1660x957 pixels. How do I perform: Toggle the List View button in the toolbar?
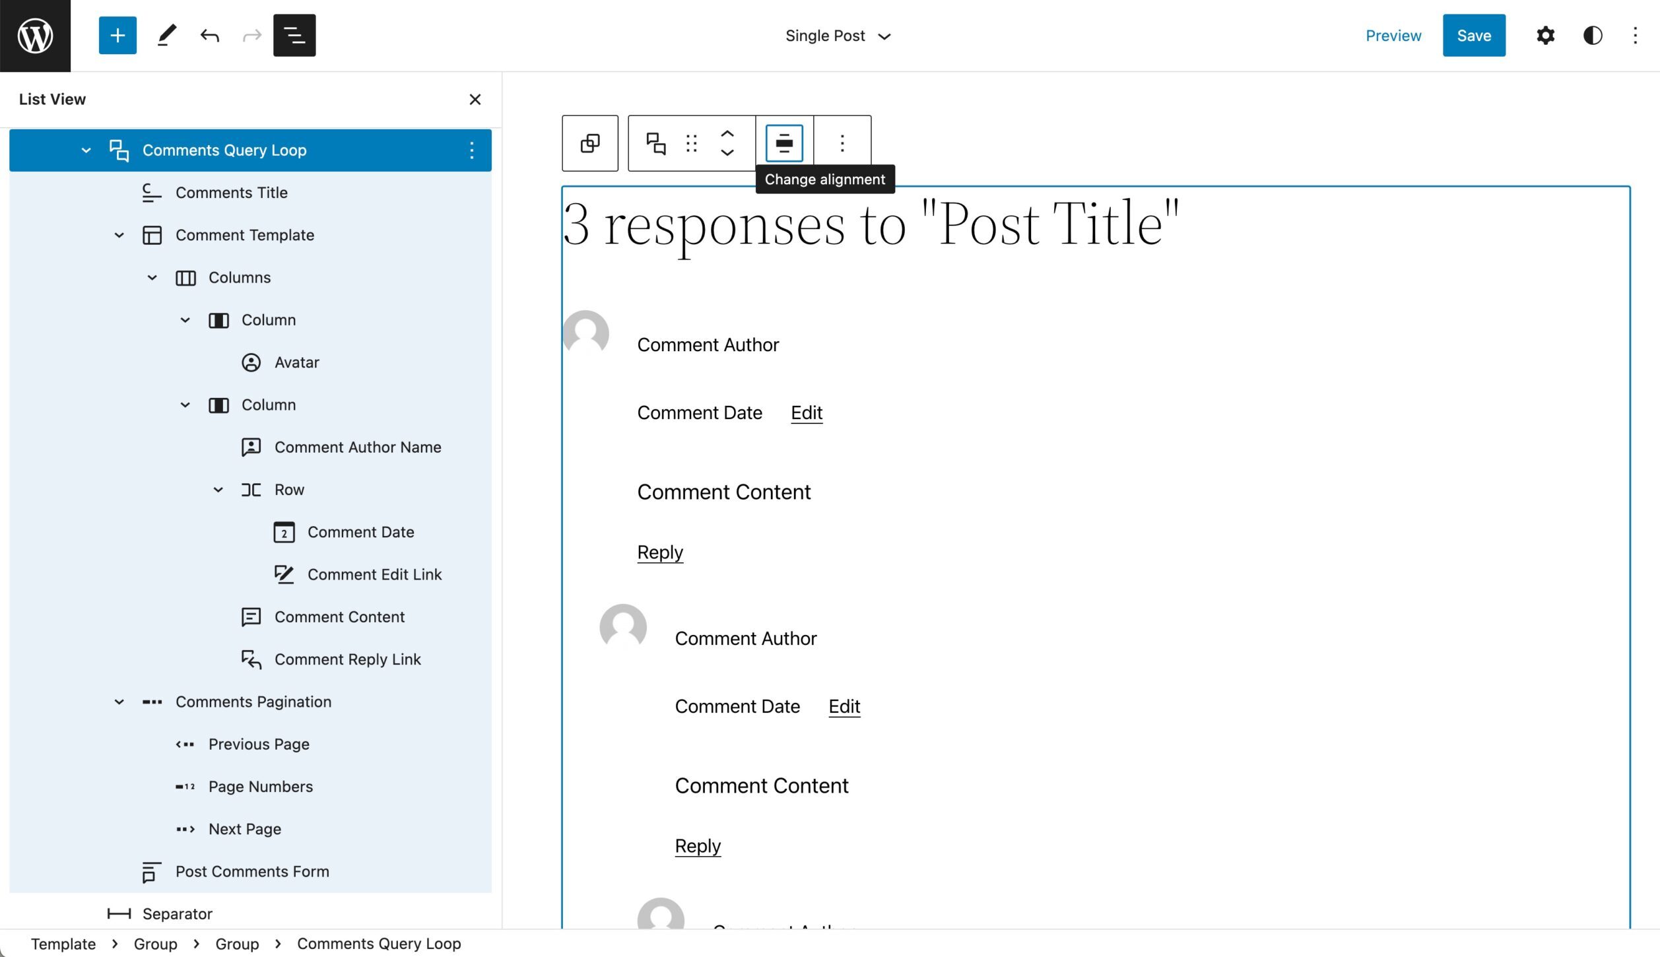point(294,36)
